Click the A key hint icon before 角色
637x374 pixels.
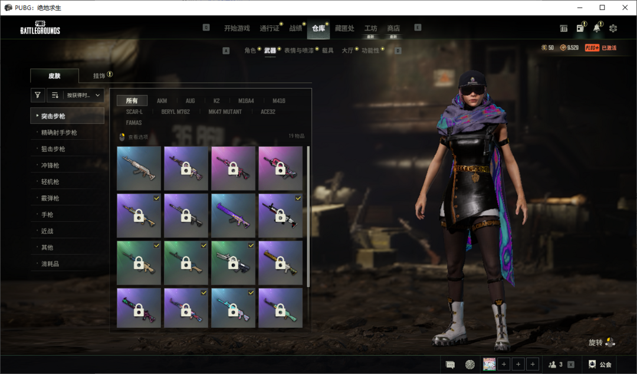coord(226,51)
